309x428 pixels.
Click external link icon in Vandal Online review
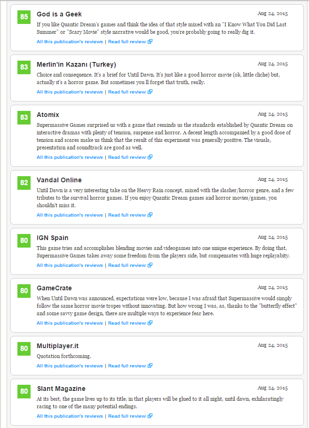click(150, 215)
